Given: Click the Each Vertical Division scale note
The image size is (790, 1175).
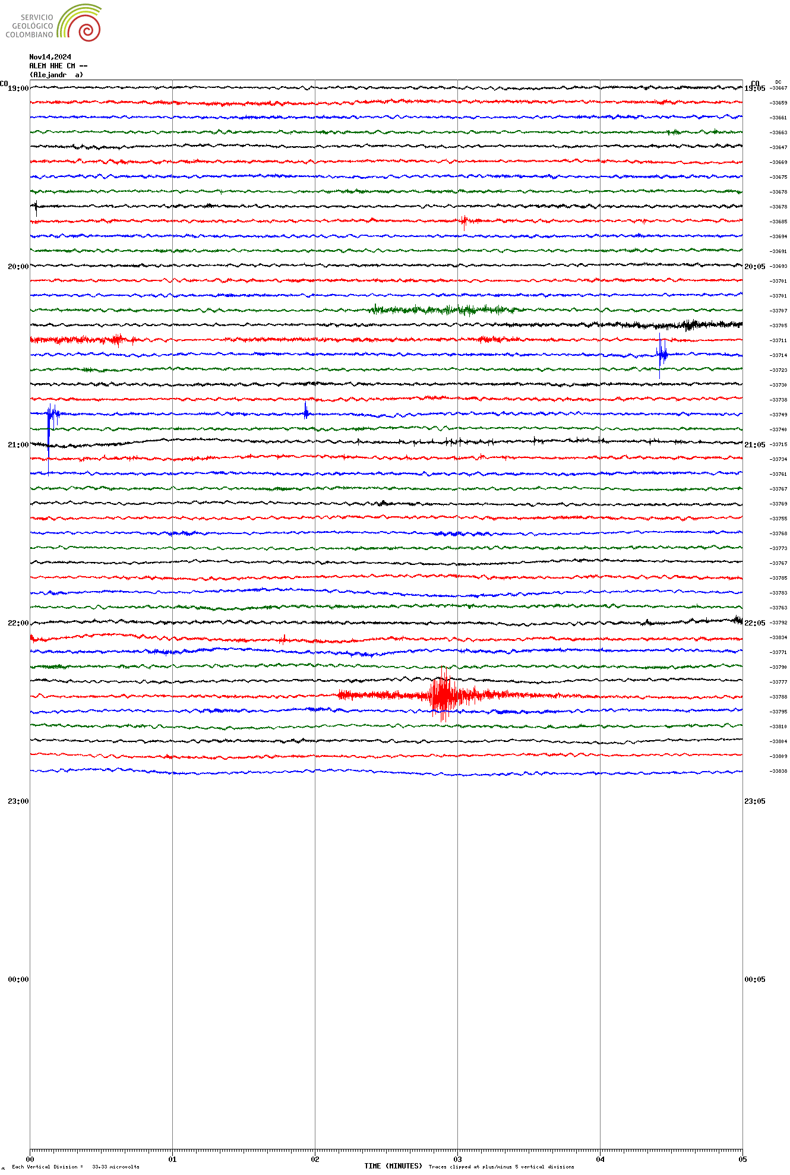Looking at the screenshot, I should (75, 1167).
